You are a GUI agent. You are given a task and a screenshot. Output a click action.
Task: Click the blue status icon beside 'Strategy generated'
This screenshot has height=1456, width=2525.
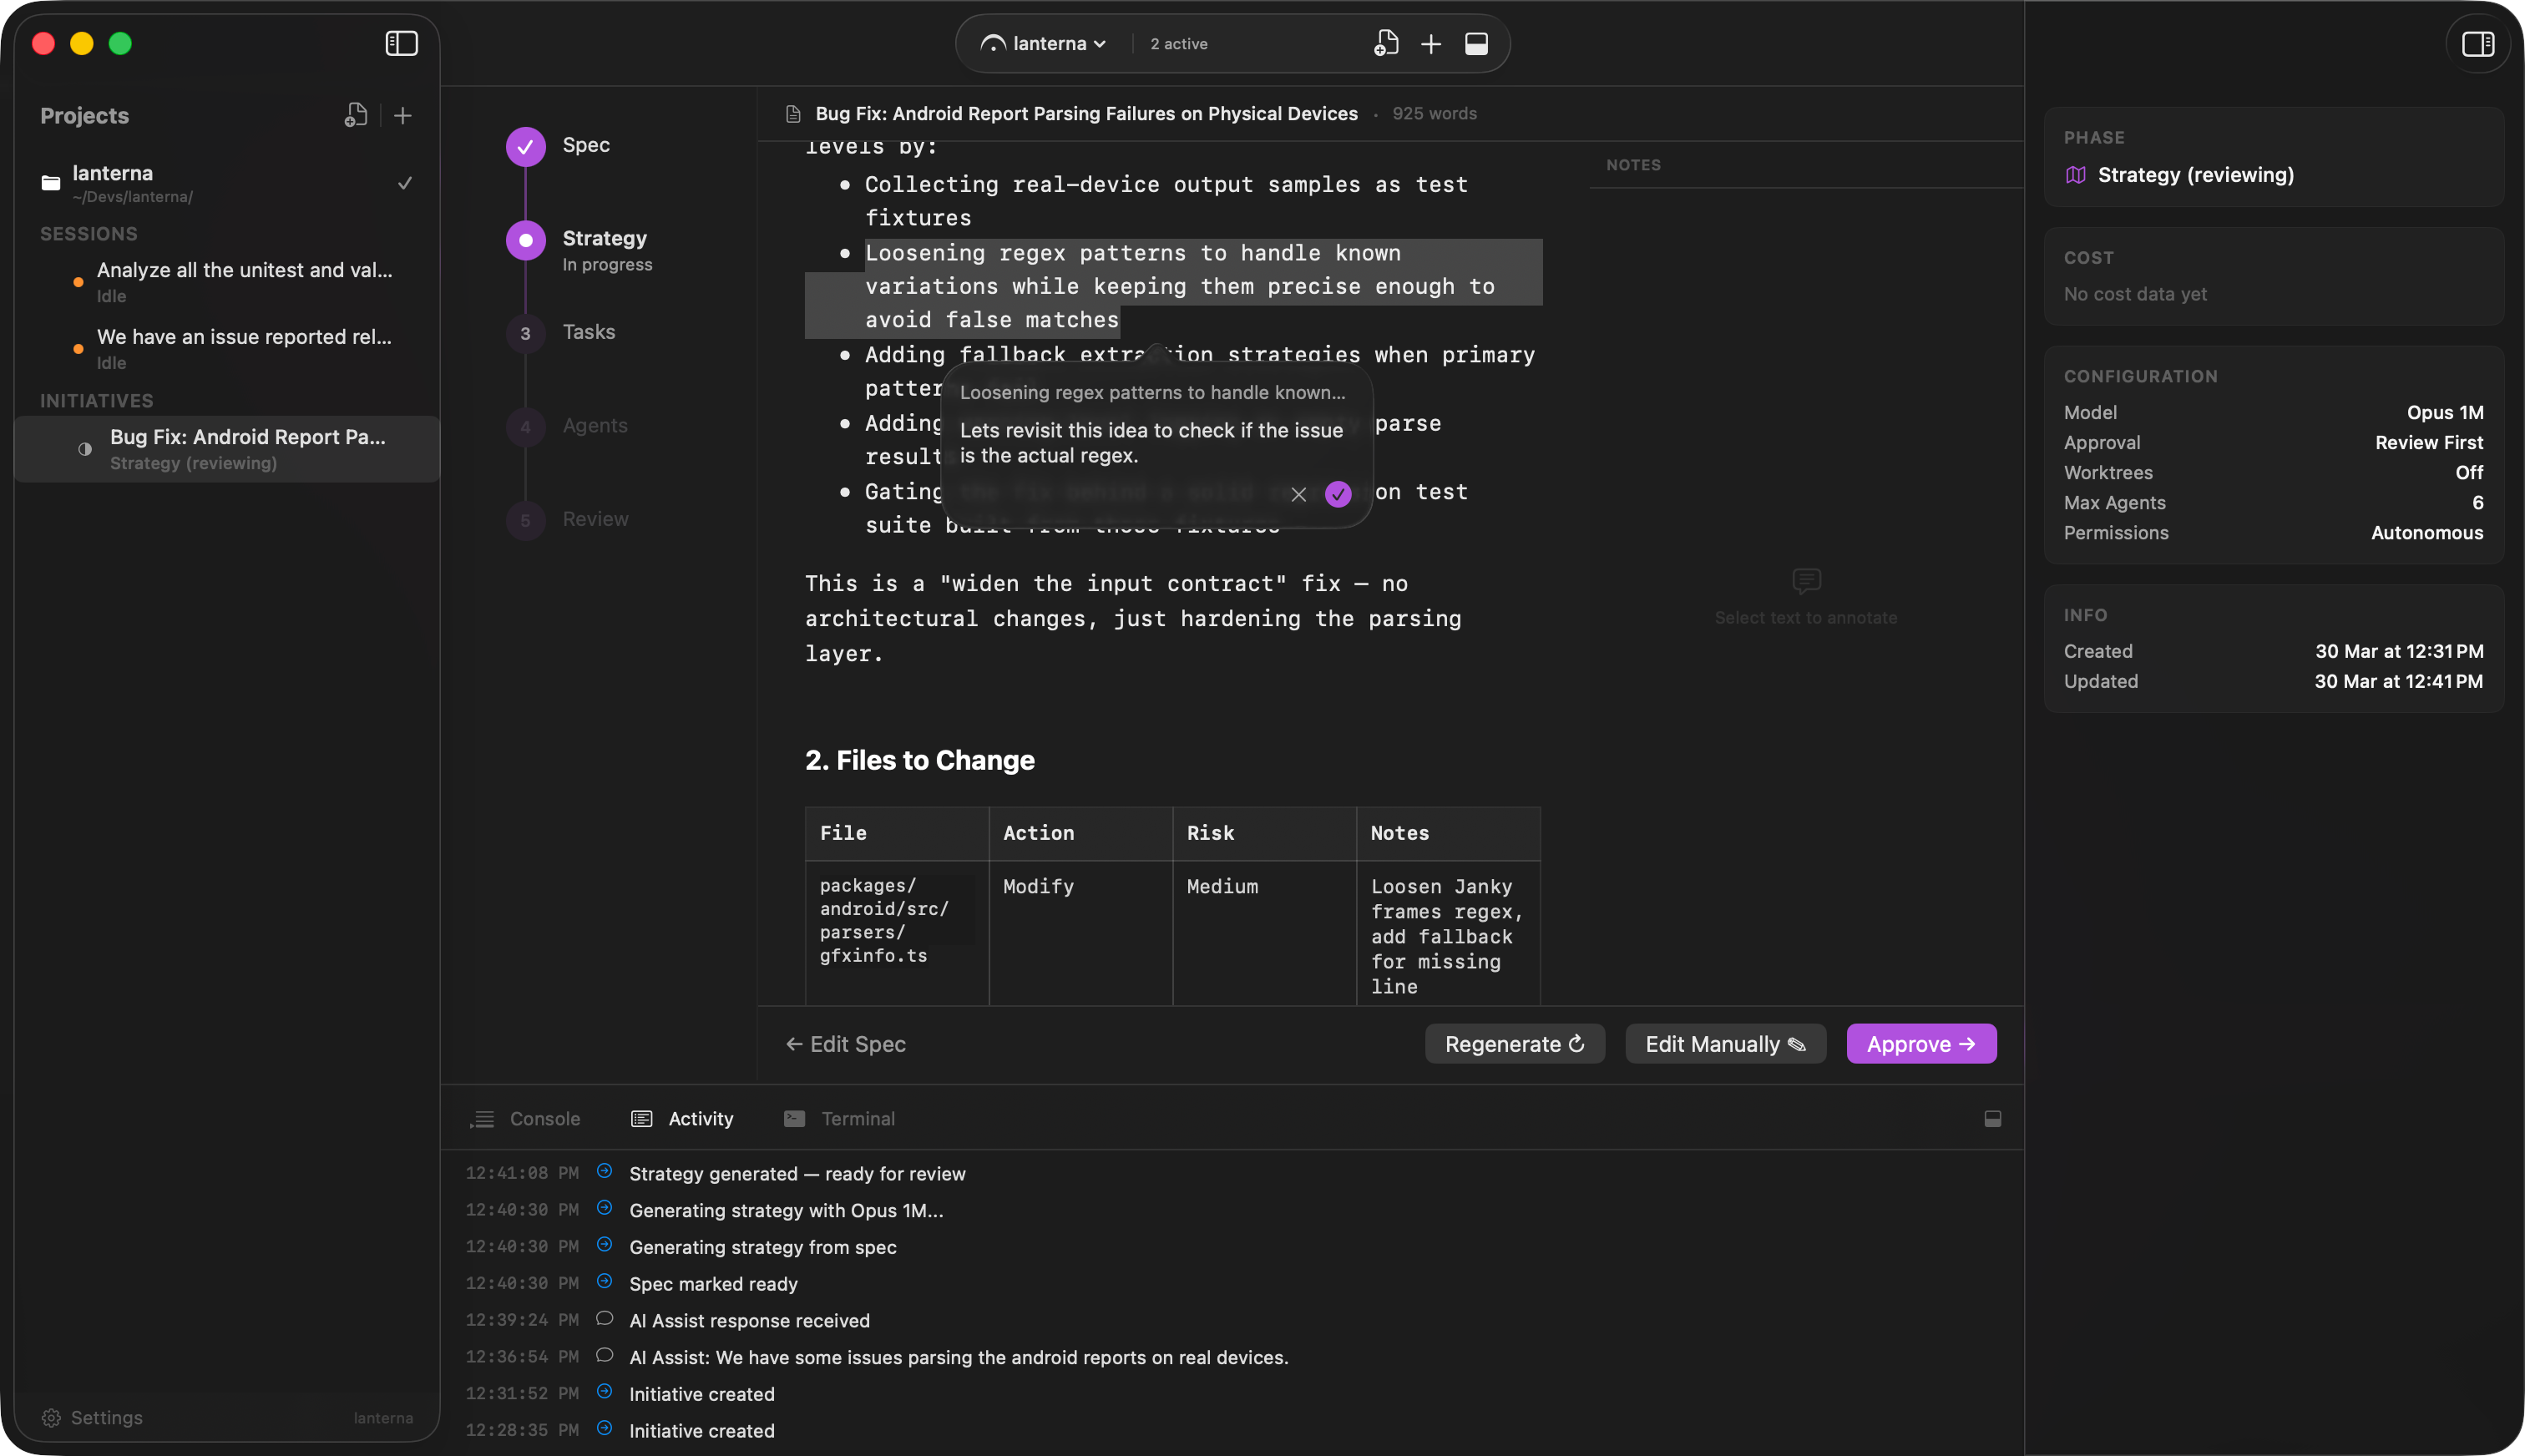(x=604, y=1171)
